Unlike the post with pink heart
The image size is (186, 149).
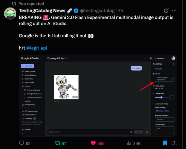point(93,143)
